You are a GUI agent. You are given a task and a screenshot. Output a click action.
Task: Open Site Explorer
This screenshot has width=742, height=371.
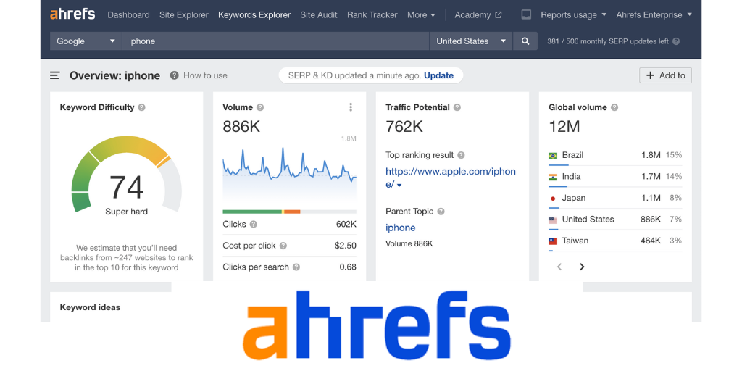(x=183, y=14)
